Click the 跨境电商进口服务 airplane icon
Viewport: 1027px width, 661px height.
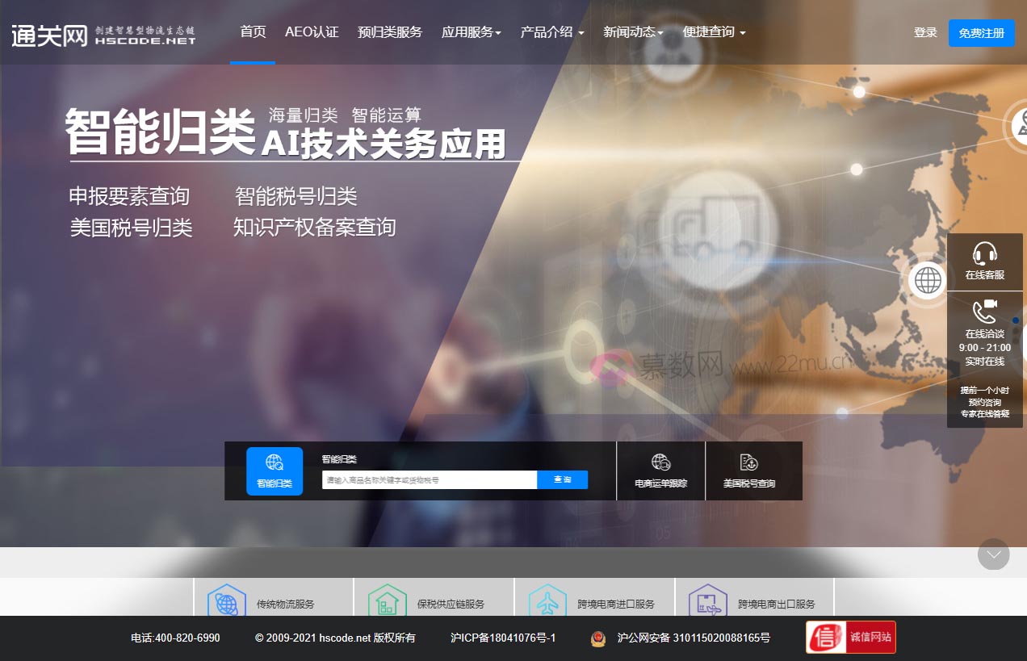(x=547, y=600)
